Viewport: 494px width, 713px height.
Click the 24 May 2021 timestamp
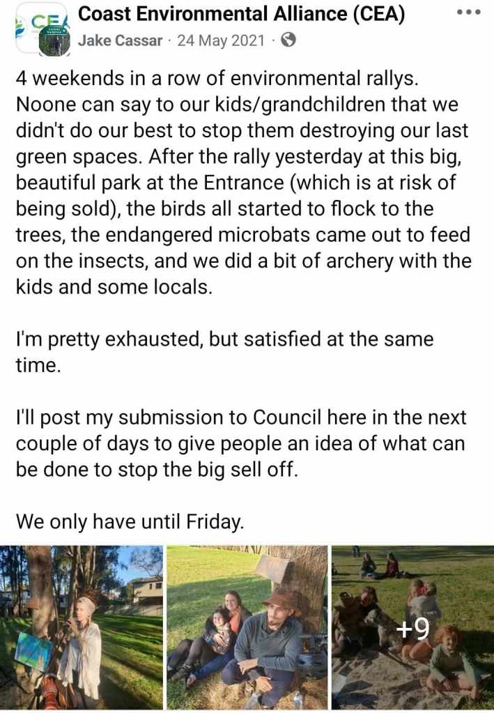(221, 40)
